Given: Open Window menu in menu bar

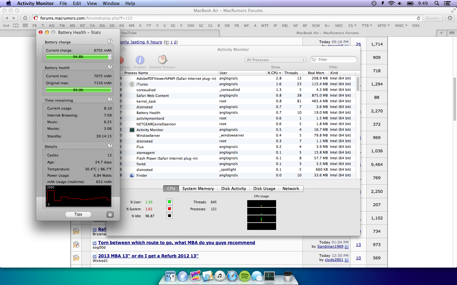Looking at the screenshot, I should tap(111, 3).
